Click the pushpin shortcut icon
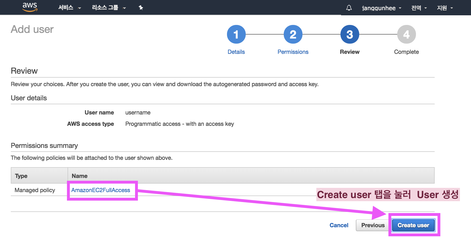The image size is (471, 238). click(141, 8)
